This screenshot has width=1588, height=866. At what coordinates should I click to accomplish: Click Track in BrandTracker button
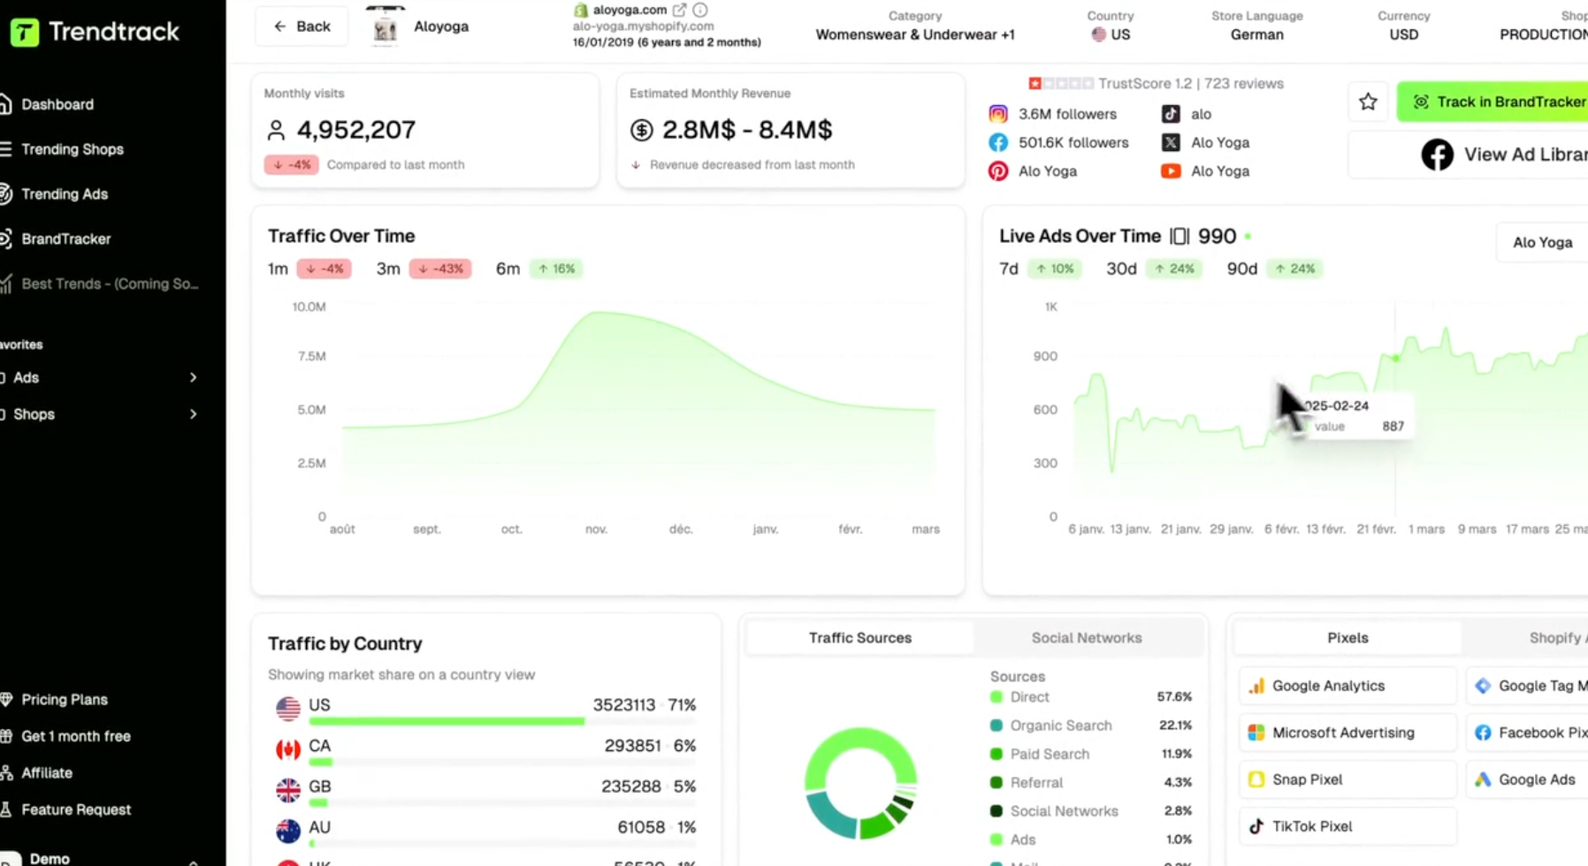tap(1494, 102)
